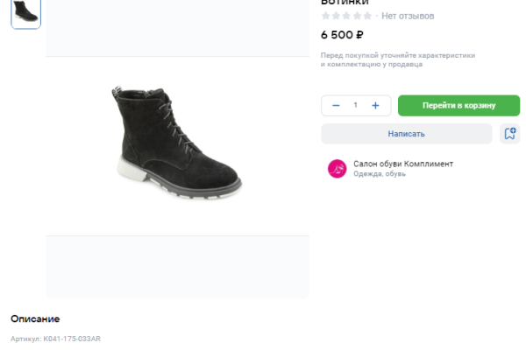The image size is (526, 350).
Task: Click the Написать button to message the seller
Action: coord(406,134)
